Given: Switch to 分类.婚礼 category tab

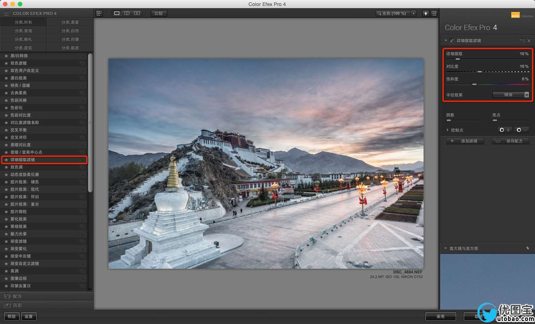Looking at the screenshot, I should coord(23,39).
